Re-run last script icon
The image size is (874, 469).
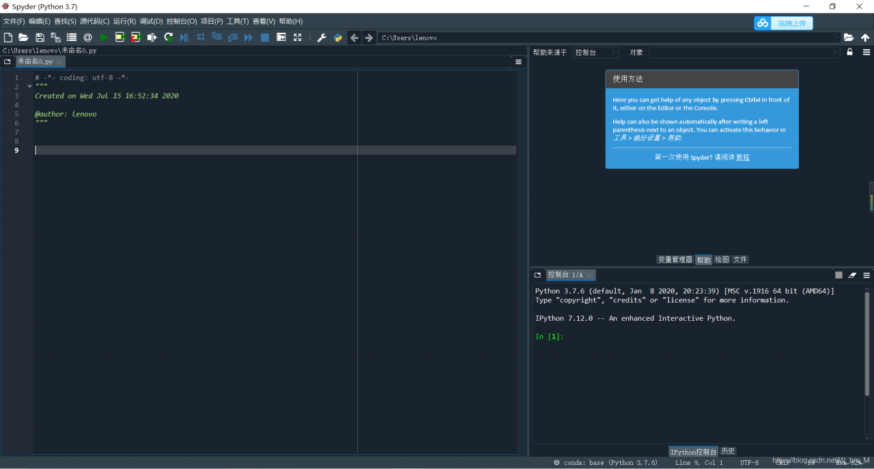click(168, 38)
